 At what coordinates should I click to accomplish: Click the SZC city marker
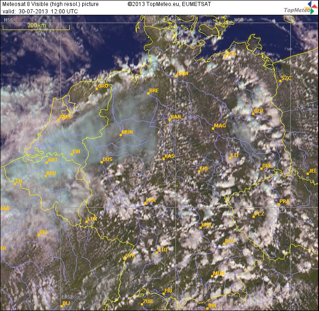click(280, 81)
